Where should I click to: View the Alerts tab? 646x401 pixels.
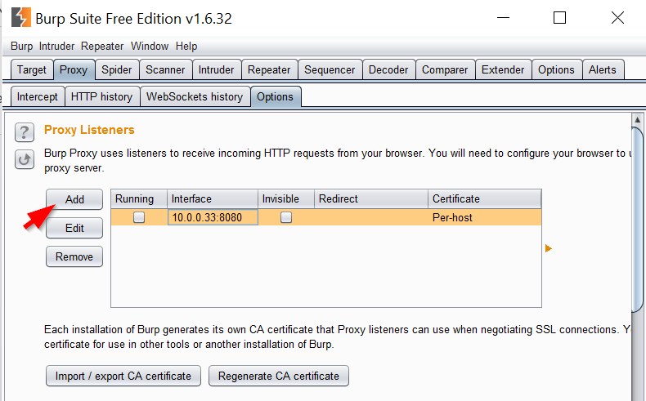pos(603,70)
